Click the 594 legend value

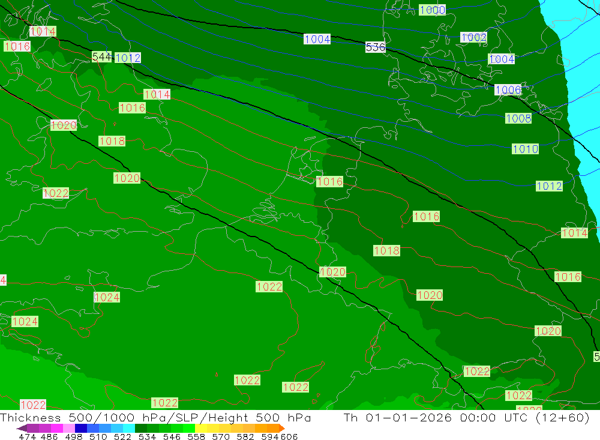[270, 436]
